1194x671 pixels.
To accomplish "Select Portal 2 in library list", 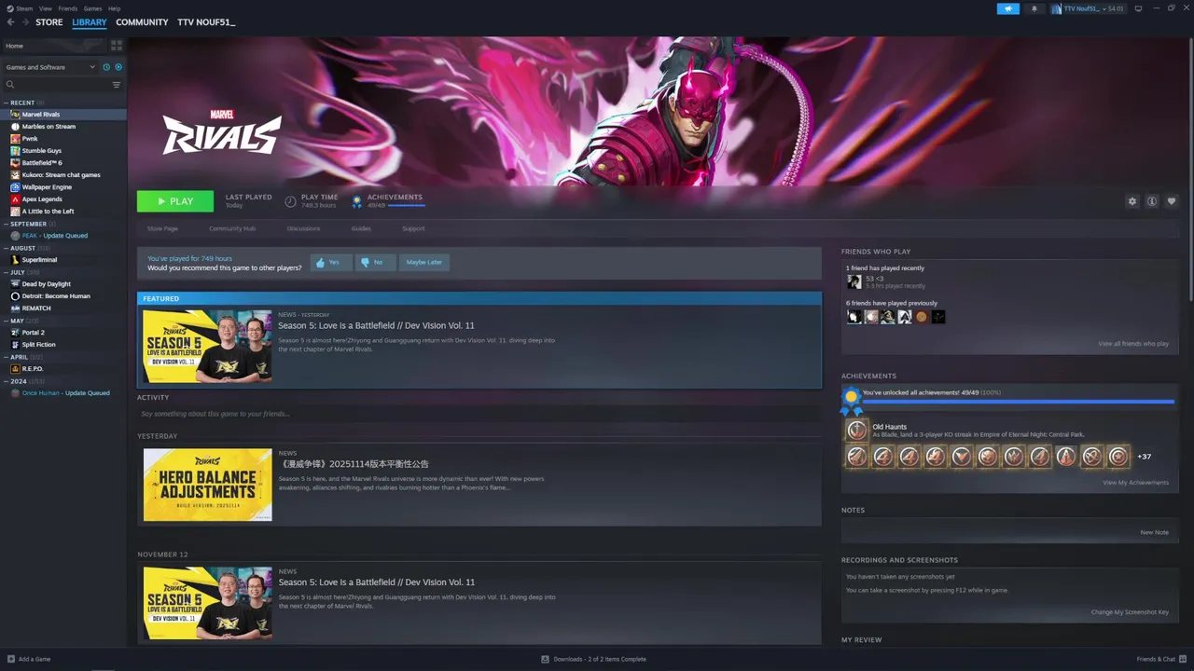I will (x=33, y=333).
